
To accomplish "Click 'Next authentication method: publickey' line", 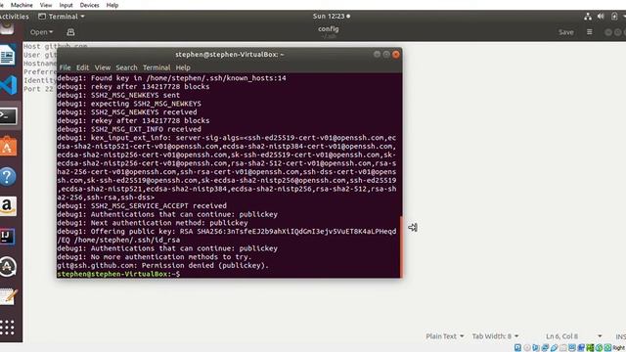I will coord(153,223).
